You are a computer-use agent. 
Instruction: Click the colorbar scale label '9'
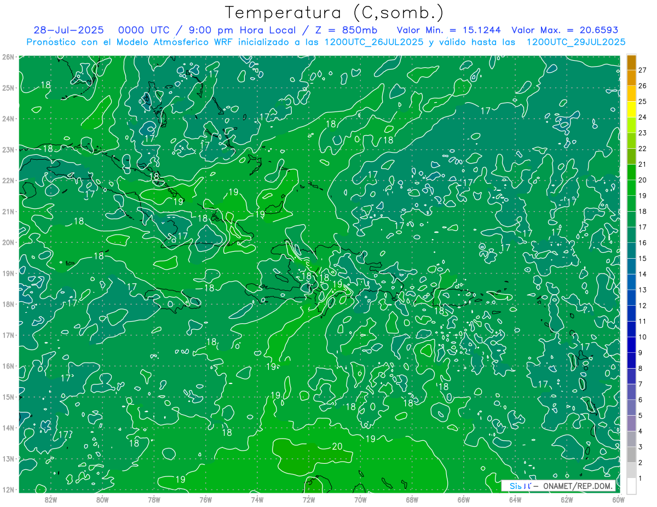click(640, 353)
